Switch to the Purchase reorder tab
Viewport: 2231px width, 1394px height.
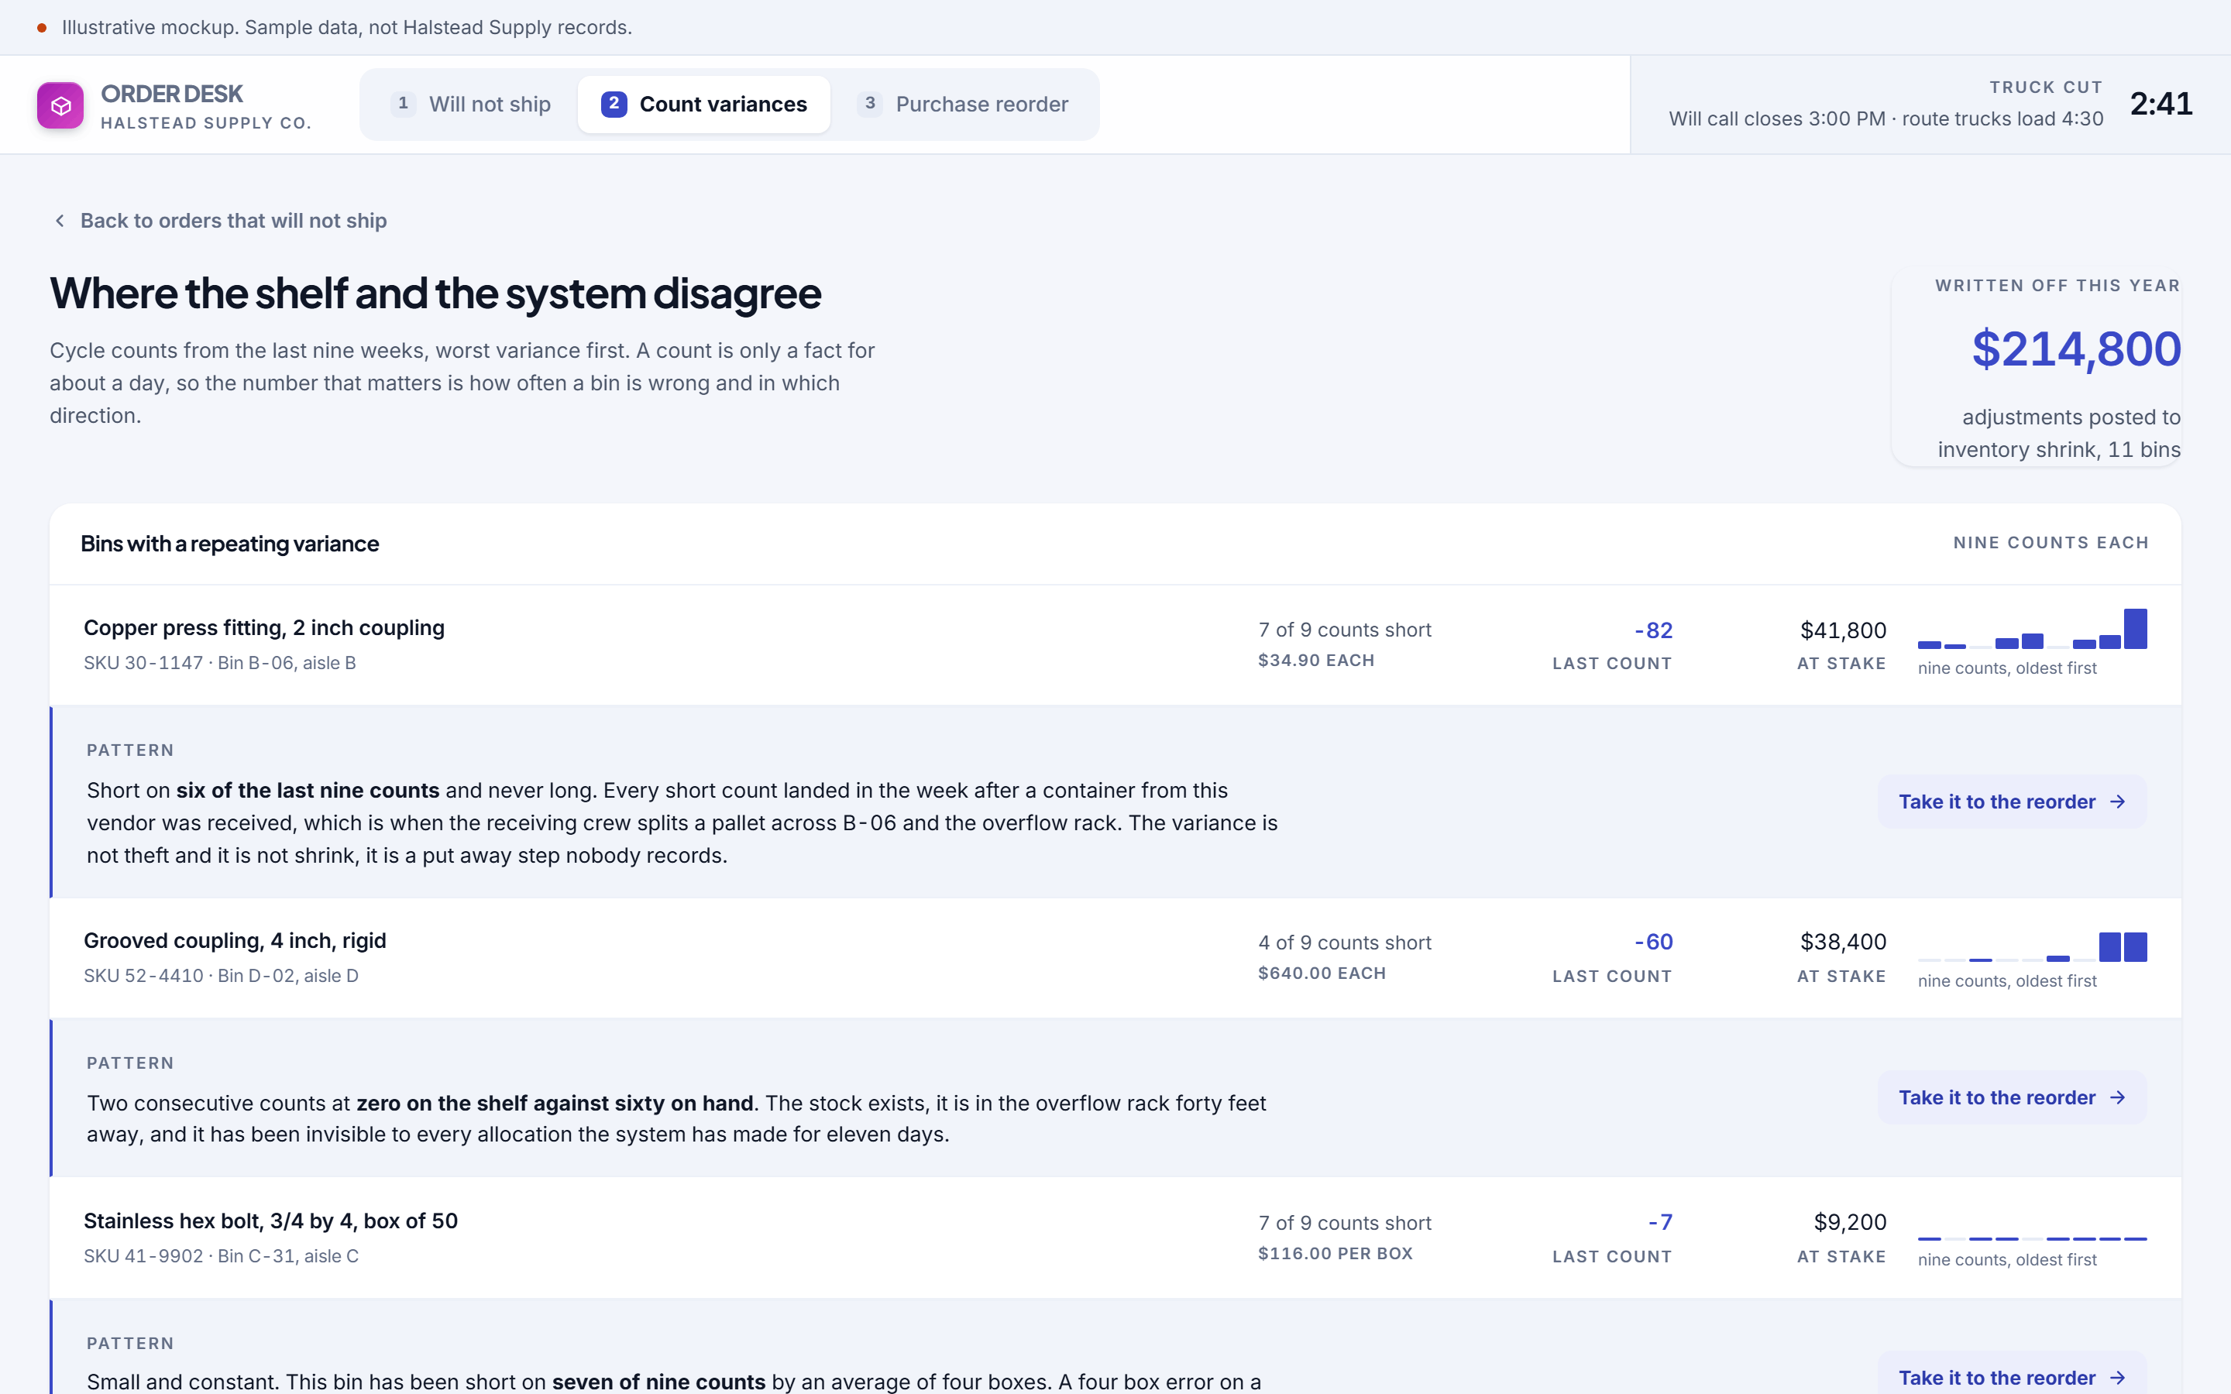pos(962,105)
